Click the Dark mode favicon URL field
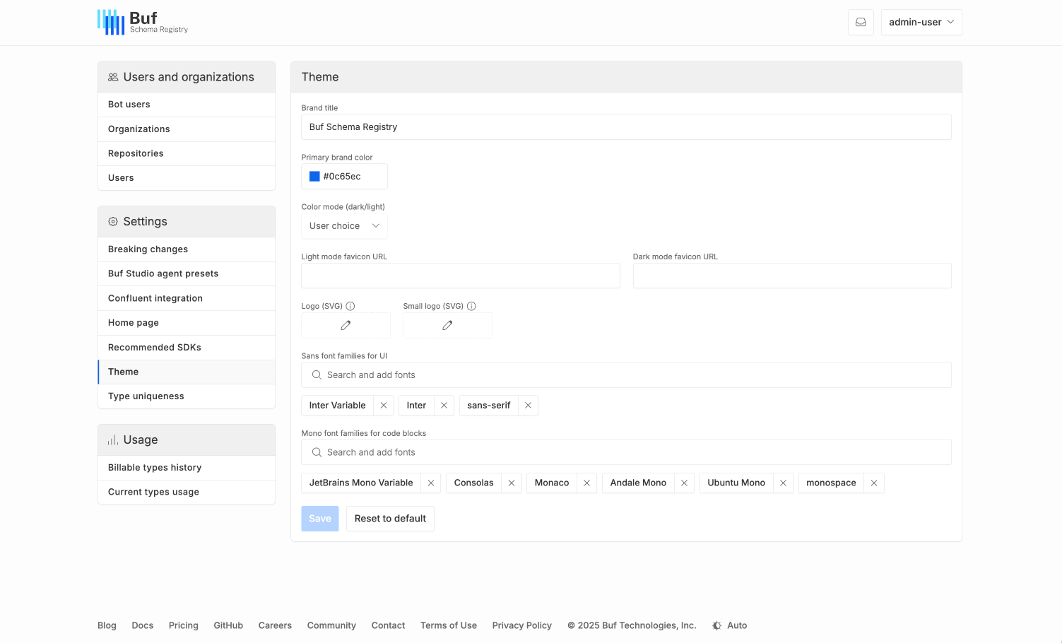 (792, 276)
